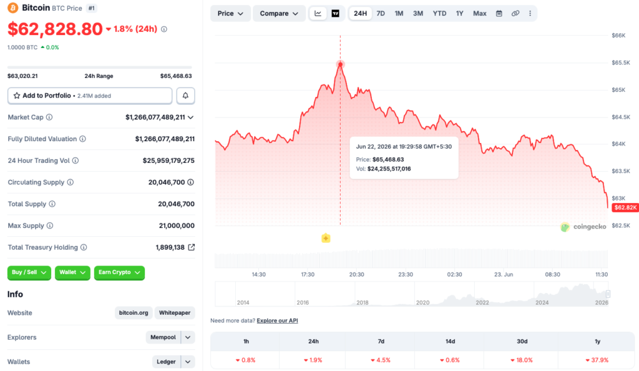Click the price alert bell icon

click(x=185, y=96)
